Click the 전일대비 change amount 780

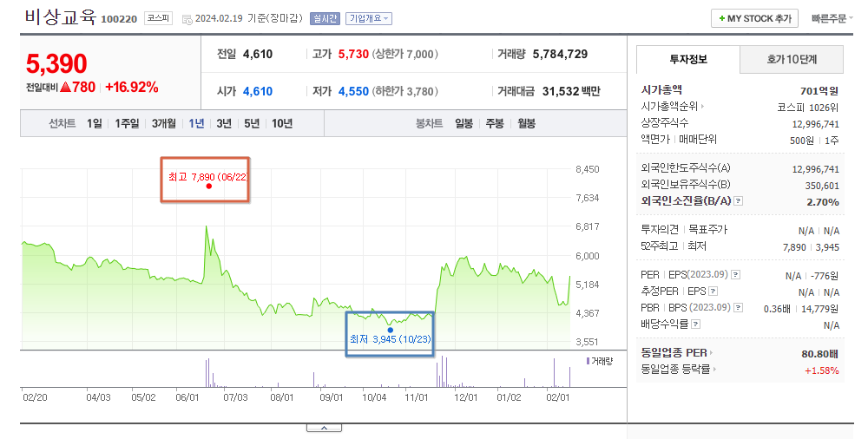tap(83, 87)
